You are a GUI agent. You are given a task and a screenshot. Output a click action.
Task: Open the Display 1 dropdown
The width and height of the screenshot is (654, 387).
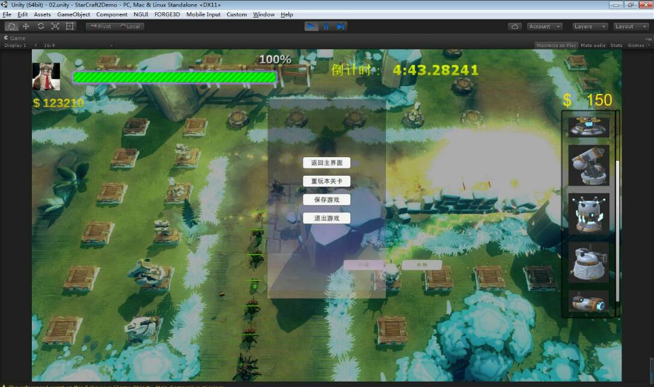coord(20,45)
